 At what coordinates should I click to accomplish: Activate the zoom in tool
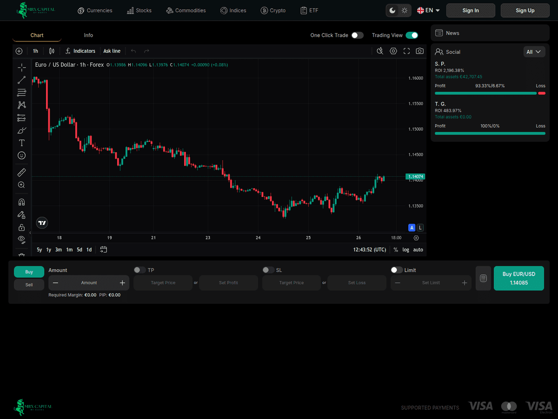pyautogui.click(x=21, y=185)
